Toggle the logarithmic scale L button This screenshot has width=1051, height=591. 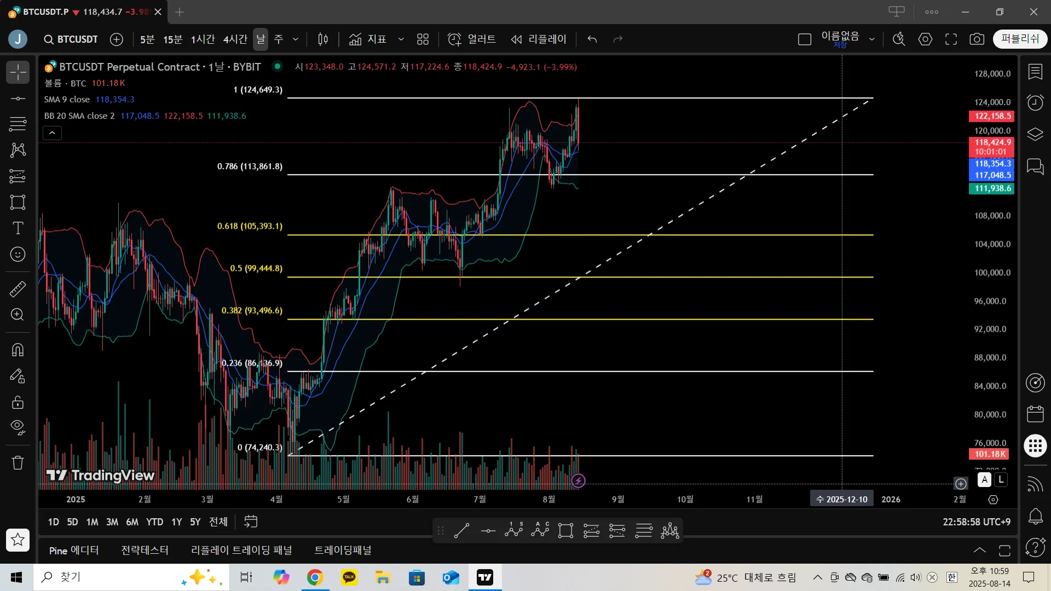1001,480
